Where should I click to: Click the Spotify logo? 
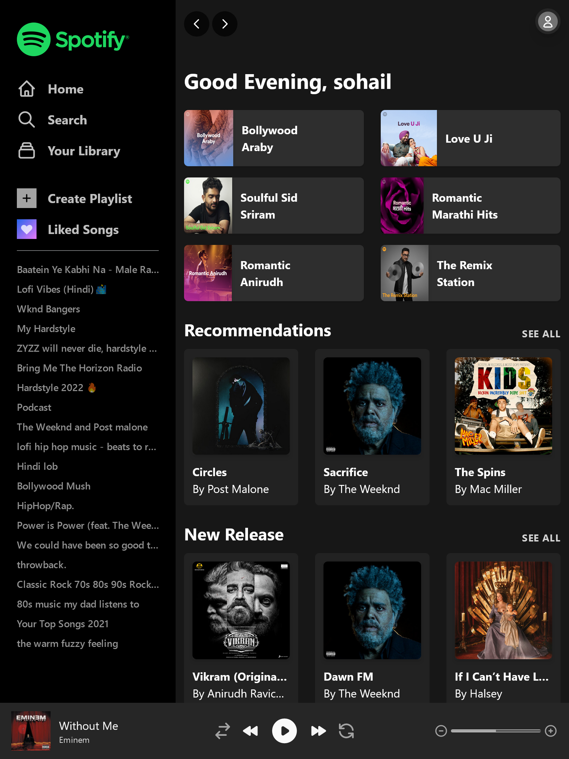click(73, 39)
